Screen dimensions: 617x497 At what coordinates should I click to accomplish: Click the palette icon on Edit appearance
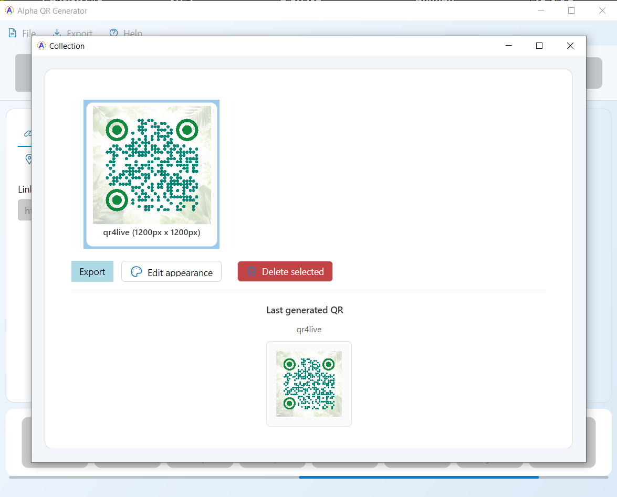(x=136, y=272)
